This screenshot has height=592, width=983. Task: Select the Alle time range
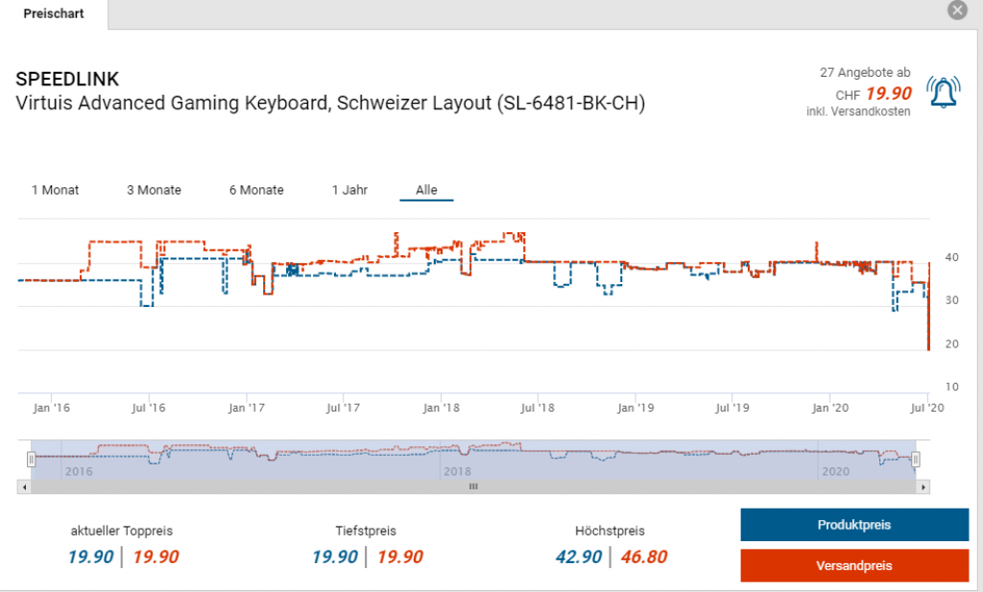(426, 190)
